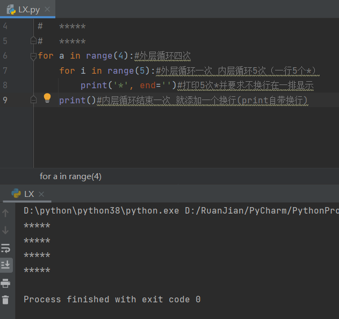Click the up arrow in Run panel
The height and width of the screenshot is (319, 339).
click(6, 213)
